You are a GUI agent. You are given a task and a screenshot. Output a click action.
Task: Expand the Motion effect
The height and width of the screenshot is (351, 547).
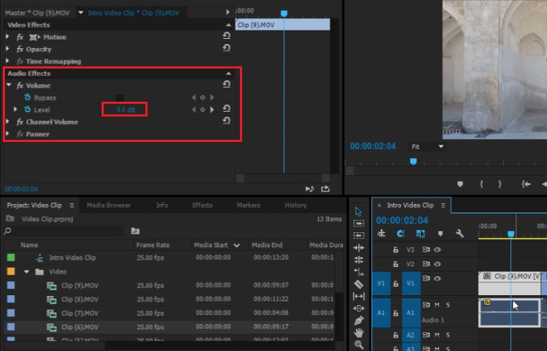pyautogui.click(x=7, y=36)
